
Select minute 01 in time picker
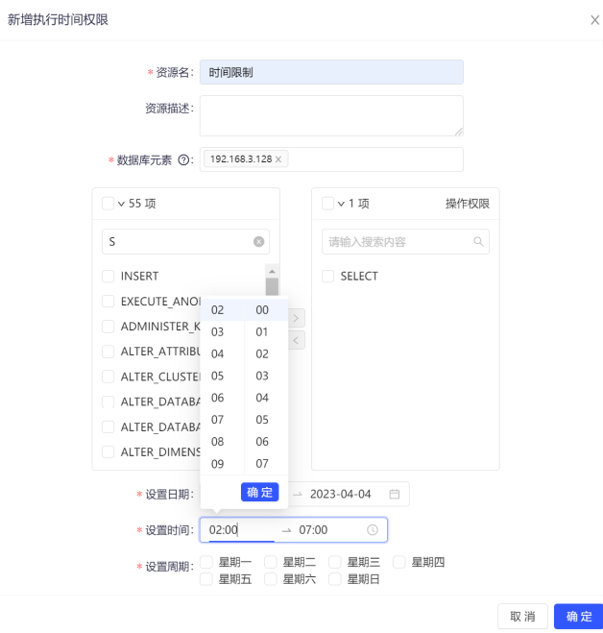point(266,331)
